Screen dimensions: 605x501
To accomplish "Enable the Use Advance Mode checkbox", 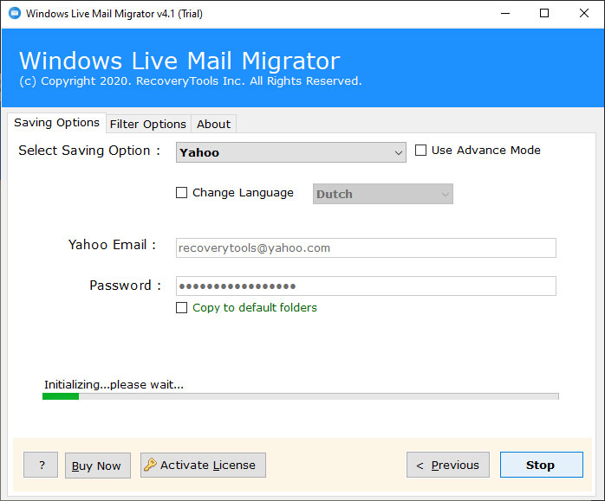I will (420, 151).
